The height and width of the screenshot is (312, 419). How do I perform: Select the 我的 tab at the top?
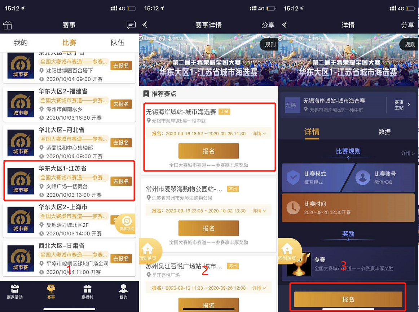(21, 43)
